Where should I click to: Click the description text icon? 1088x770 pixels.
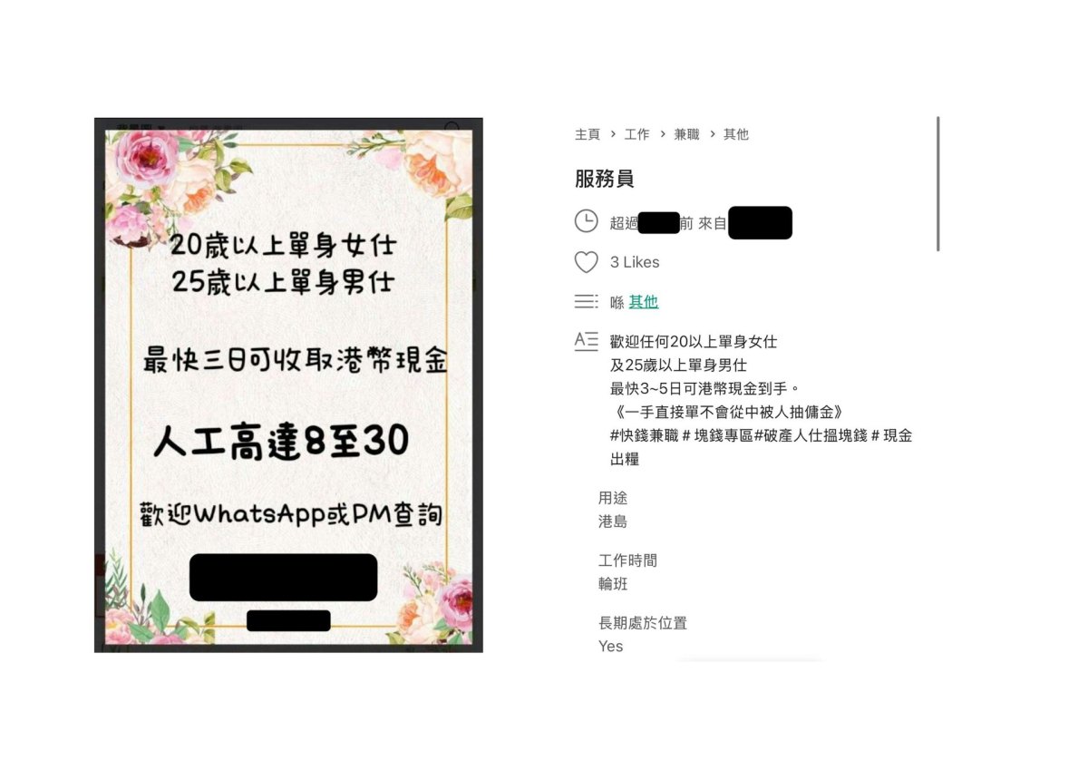point(587,341)
